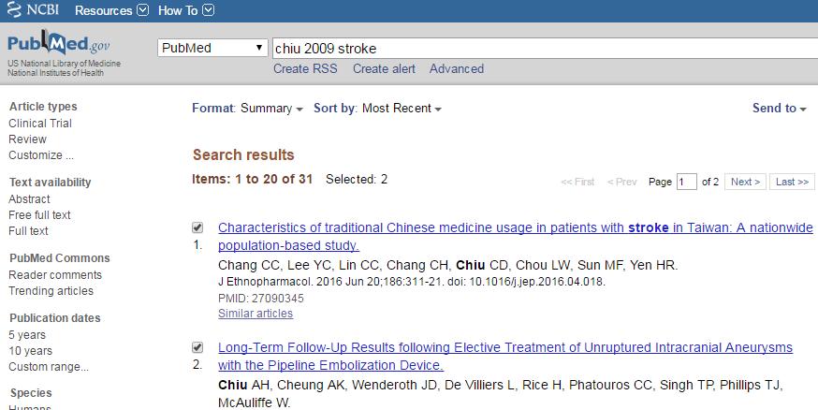Click the Create alert link
The image size is (818, 410).
[x=384, y=69]
